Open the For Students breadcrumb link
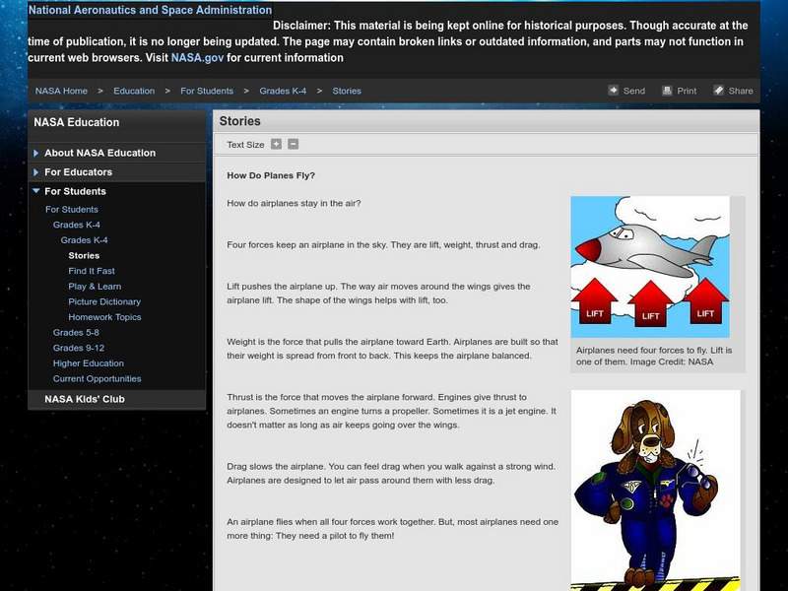This screenshot has width=788, height=591. (207, 91)
